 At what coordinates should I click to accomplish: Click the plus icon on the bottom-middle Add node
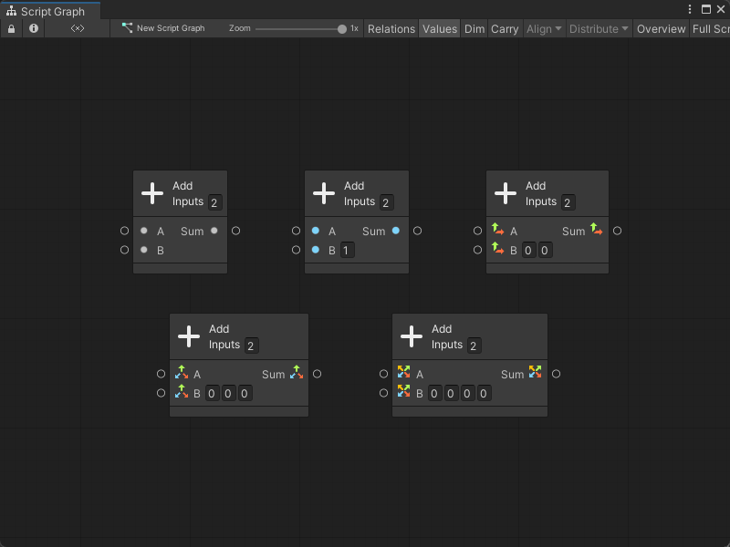189,335
